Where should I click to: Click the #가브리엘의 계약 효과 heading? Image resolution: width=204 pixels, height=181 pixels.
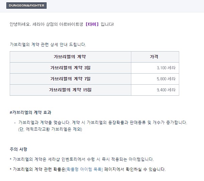[x=30, y=112]
